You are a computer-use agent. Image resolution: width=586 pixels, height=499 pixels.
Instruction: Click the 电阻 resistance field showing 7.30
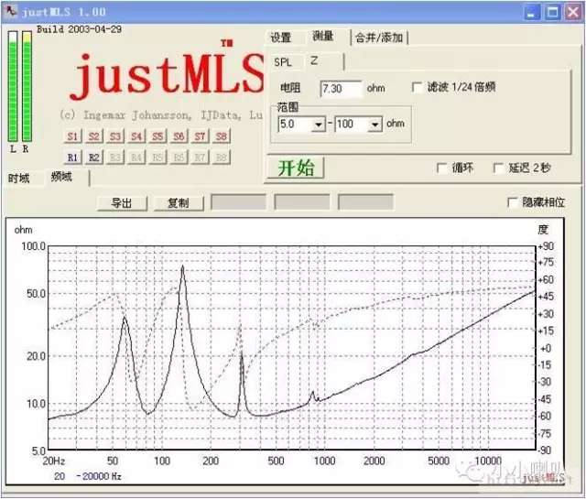tap(341, 88)
